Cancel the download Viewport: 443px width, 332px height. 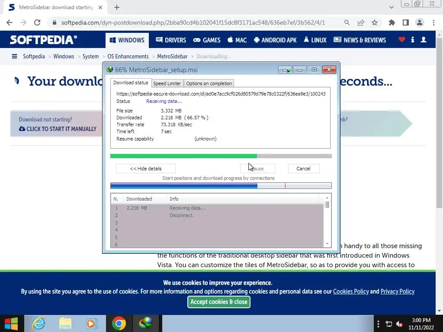(x=303, y=169)
